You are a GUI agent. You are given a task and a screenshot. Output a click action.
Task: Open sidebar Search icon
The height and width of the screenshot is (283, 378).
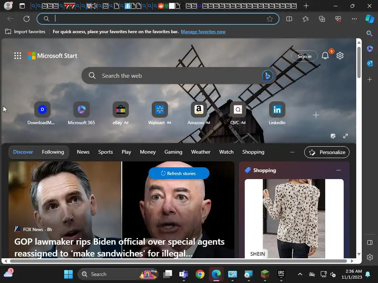tap(369, 34)
